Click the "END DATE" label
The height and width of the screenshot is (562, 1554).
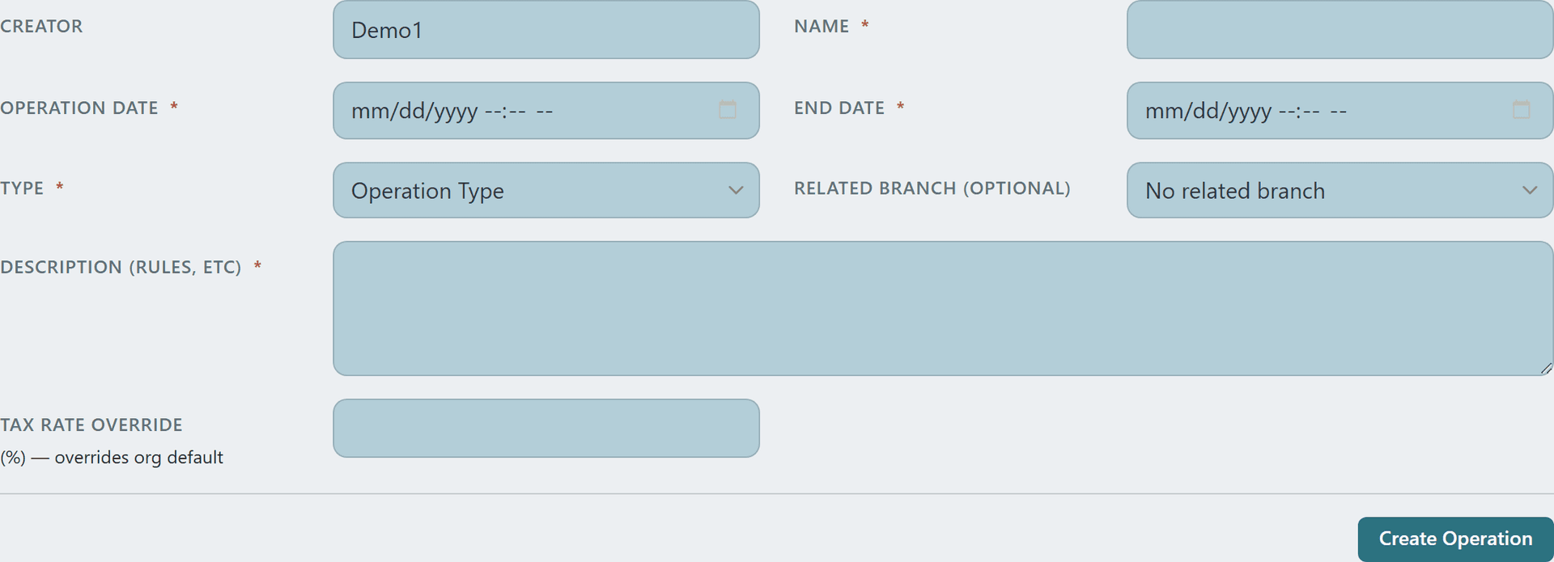839,108
